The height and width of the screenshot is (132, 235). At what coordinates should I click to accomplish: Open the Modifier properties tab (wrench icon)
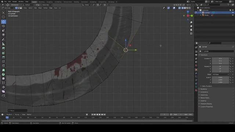196,73
